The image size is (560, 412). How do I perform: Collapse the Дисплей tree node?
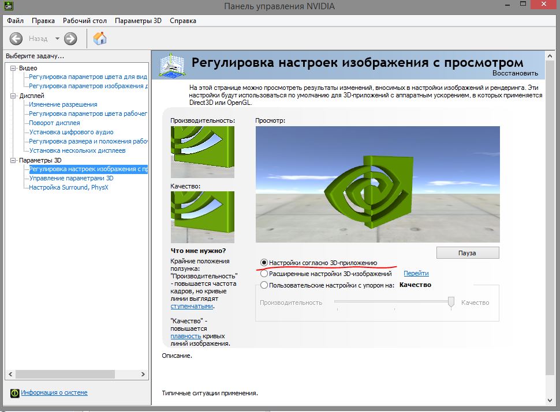13,96
